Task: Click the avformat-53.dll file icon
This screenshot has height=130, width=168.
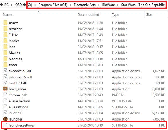Action: (5, 77)
